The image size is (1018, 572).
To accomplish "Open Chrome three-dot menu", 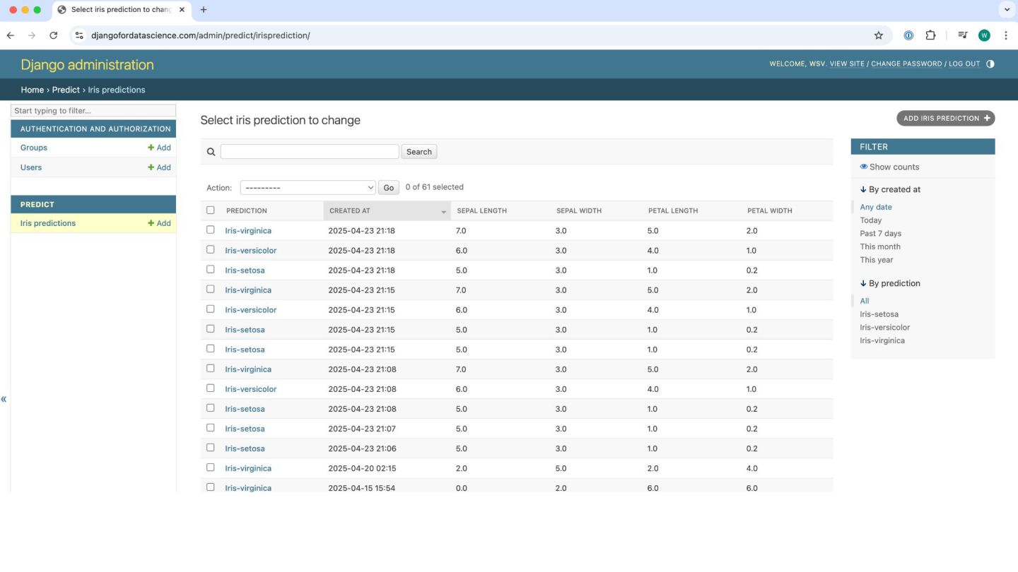I will tap(1006, 35).
